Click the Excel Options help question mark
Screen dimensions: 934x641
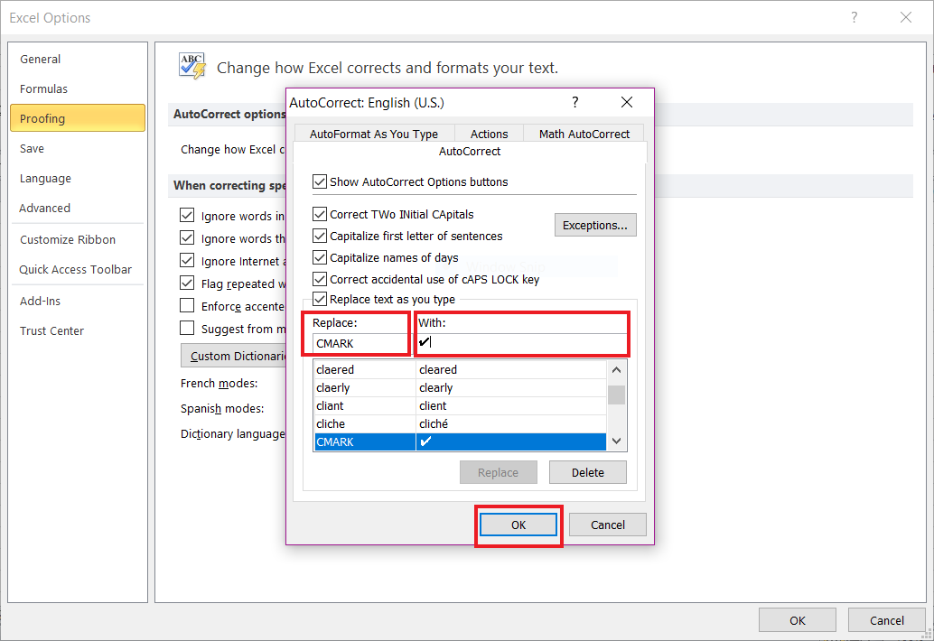855,17
